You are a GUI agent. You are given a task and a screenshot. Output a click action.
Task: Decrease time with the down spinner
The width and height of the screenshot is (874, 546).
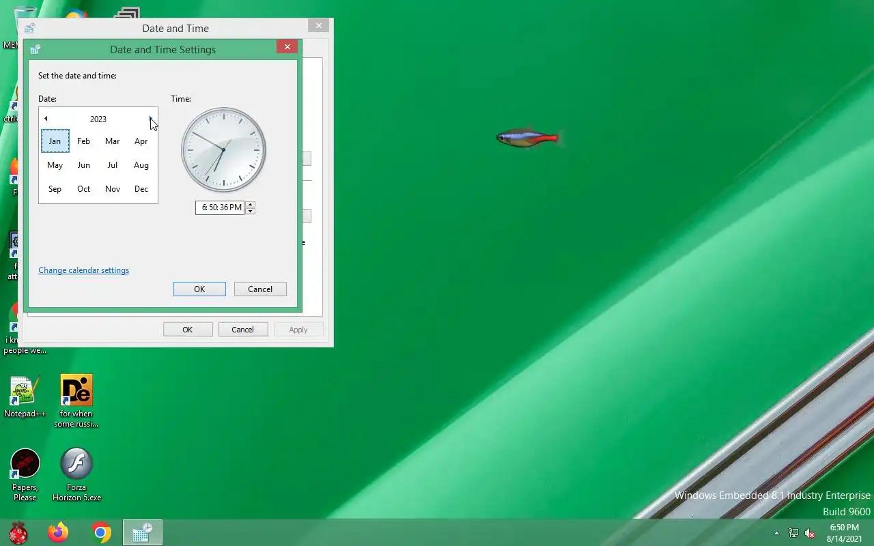250,211
